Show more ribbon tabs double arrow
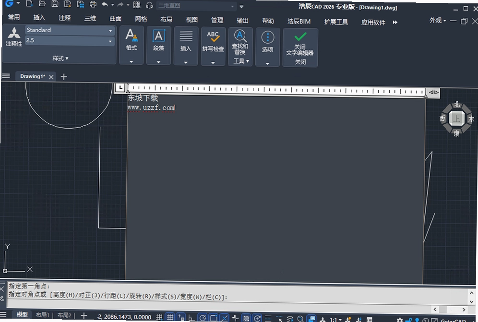This screenshot has width=478, height=322. pyautogui.click(x=395, y=22)
